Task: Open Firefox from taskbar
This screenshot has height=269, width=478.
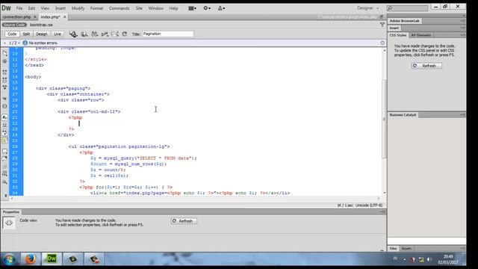Action: (31, 259)
